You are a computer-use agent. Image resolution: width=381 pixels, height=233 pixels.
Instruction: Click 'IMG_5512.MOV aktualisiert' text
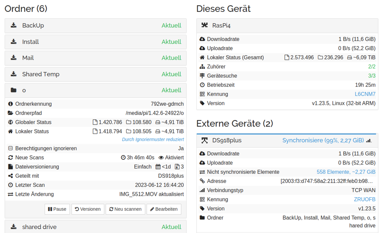pyautogui.click(x=151, y=194)
